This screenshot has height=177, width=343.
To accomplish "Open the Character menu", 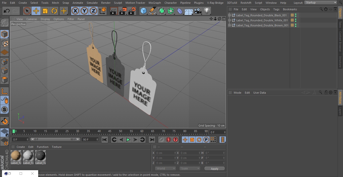I will 171,3.
